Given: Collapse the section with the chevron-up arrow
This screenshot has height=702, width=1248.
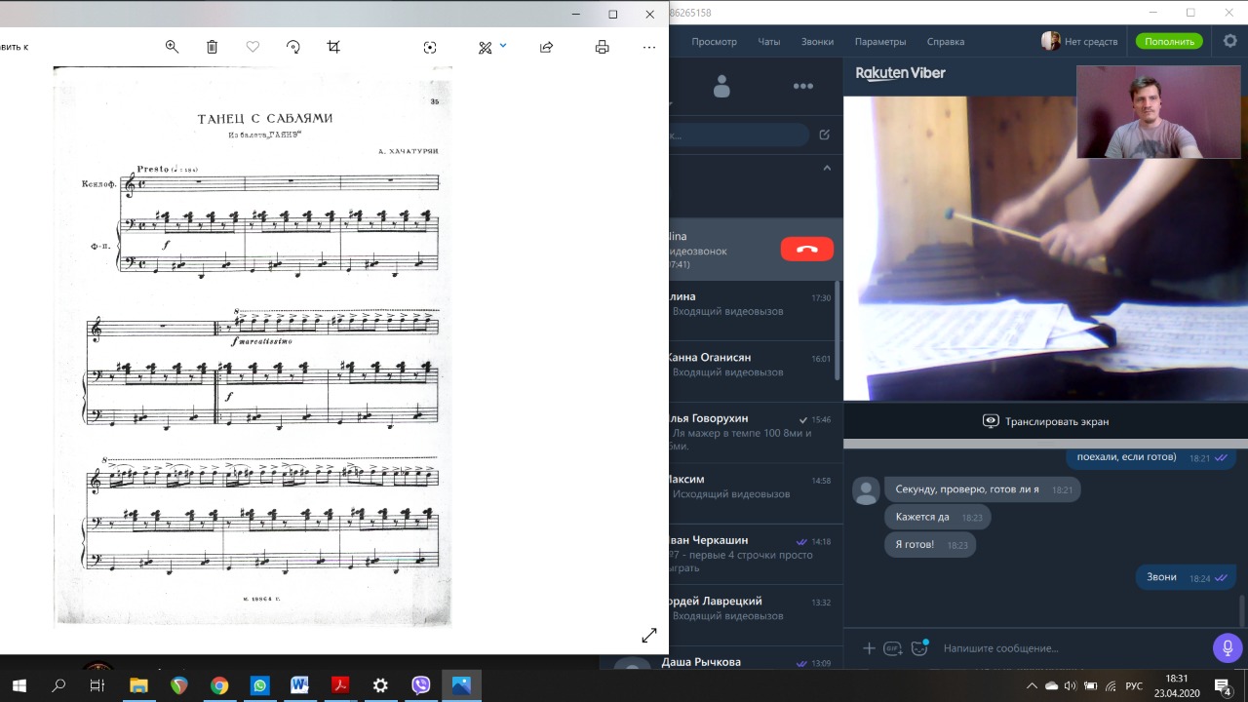Looking at the screenshot, I should point(827,168).
